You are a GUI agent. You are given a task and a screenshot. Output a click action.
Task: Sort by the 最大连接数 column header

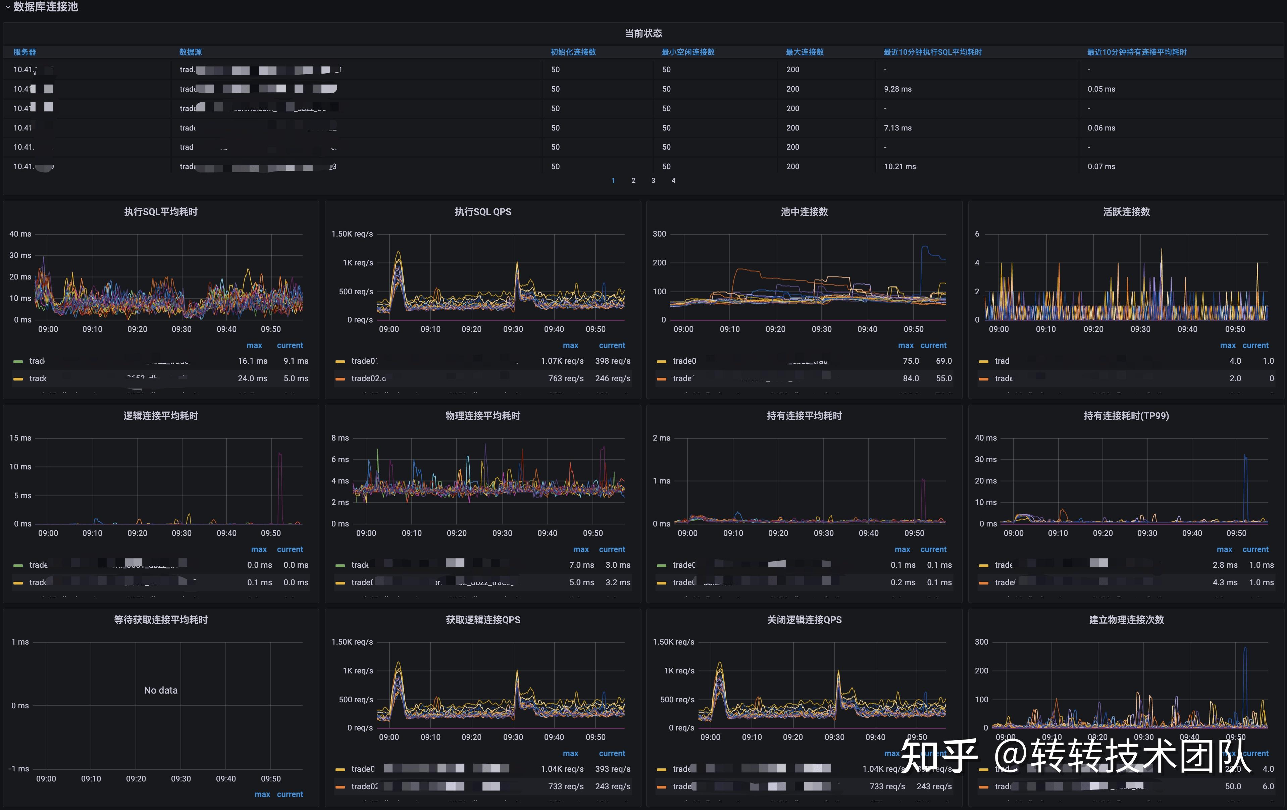point(805,52)
